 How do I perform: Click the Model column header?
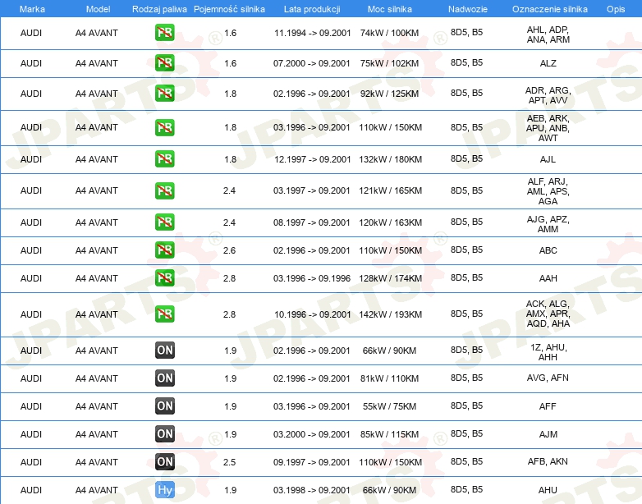tap(98, 9)
